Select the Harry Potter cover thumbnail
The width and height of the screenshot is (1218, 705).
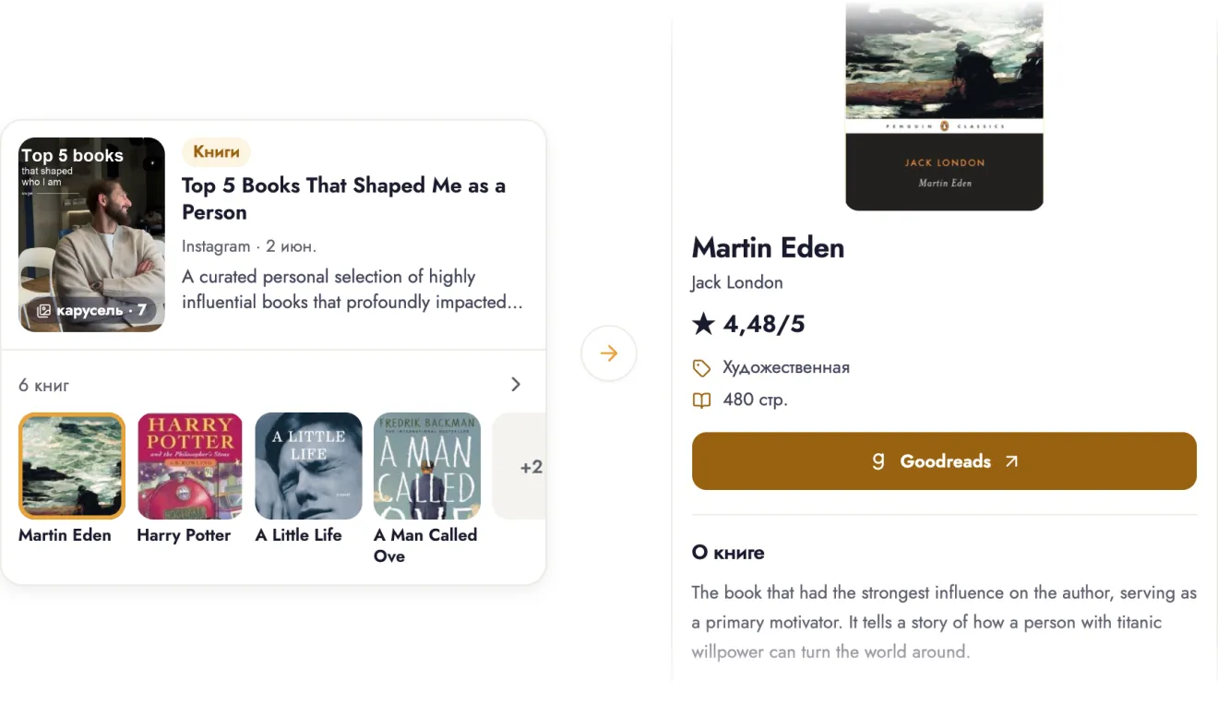pos(190,466)
